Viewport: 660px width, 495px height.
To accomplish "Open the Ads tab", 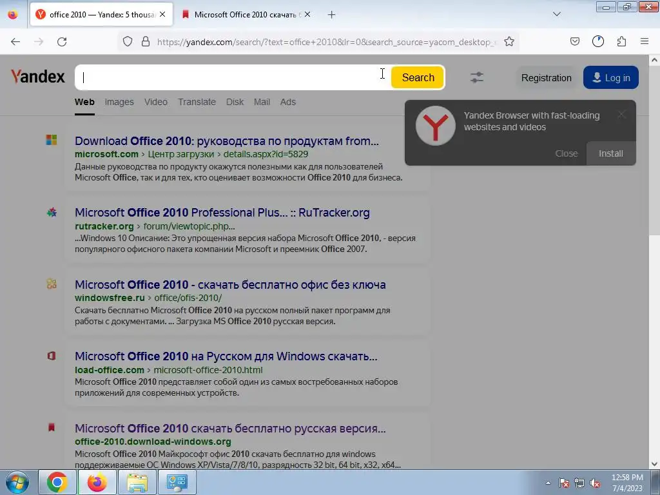I will [288, 102].
